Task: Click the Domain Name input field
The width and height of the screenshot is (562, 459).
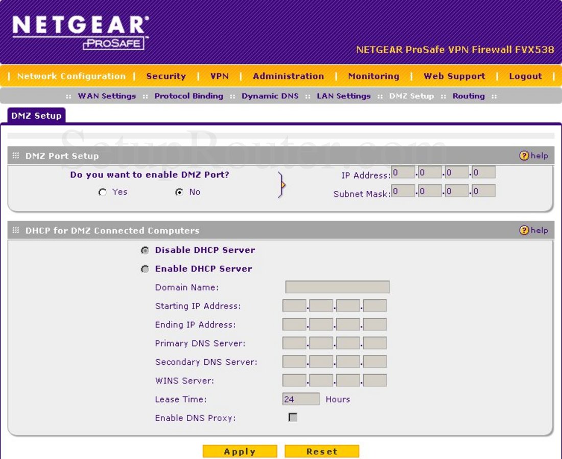Action: pyautogui.click(x=338, y=287)
